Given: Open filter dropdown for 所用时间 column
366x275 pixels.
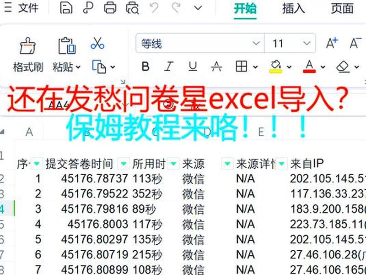Looking at the screenshot, I should coord(173,163).
